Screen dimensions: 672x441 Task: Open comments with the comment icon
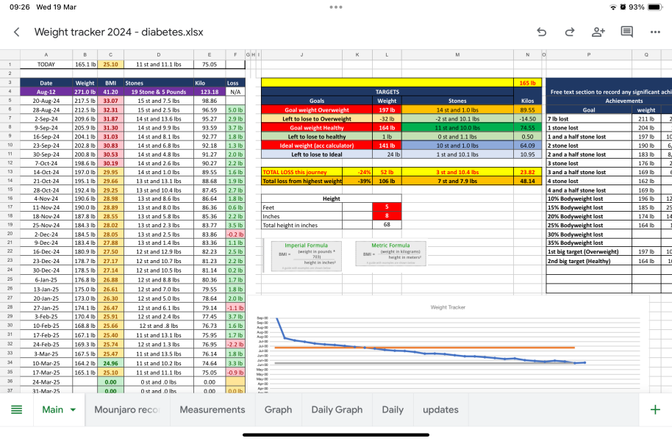click(x=626, y=32)
